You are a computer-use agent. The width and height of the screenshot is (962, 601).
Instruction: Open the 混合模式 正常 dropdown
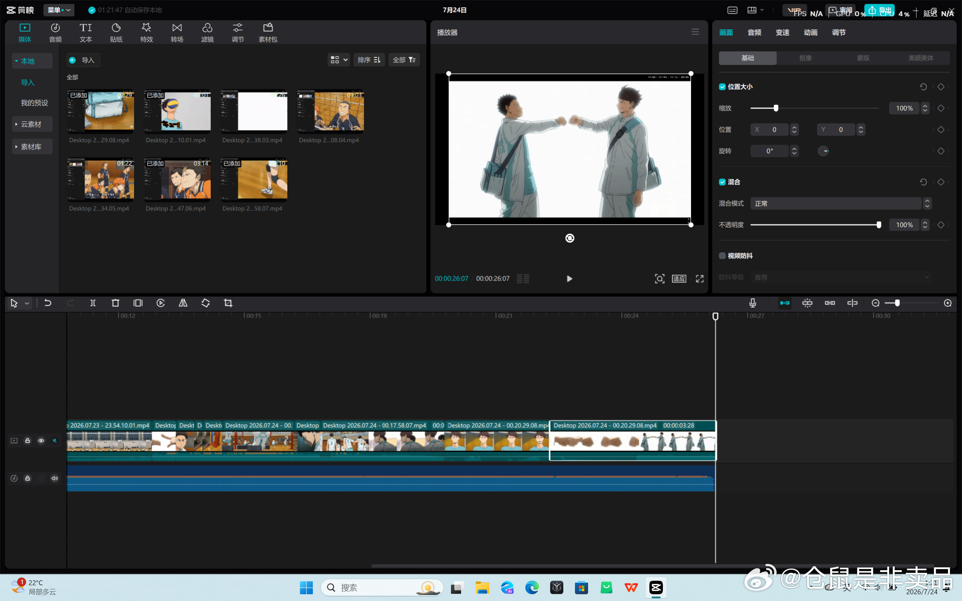coord(840,204)
